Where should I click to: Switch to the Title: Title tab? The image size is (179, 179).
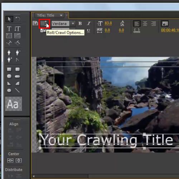46,15
